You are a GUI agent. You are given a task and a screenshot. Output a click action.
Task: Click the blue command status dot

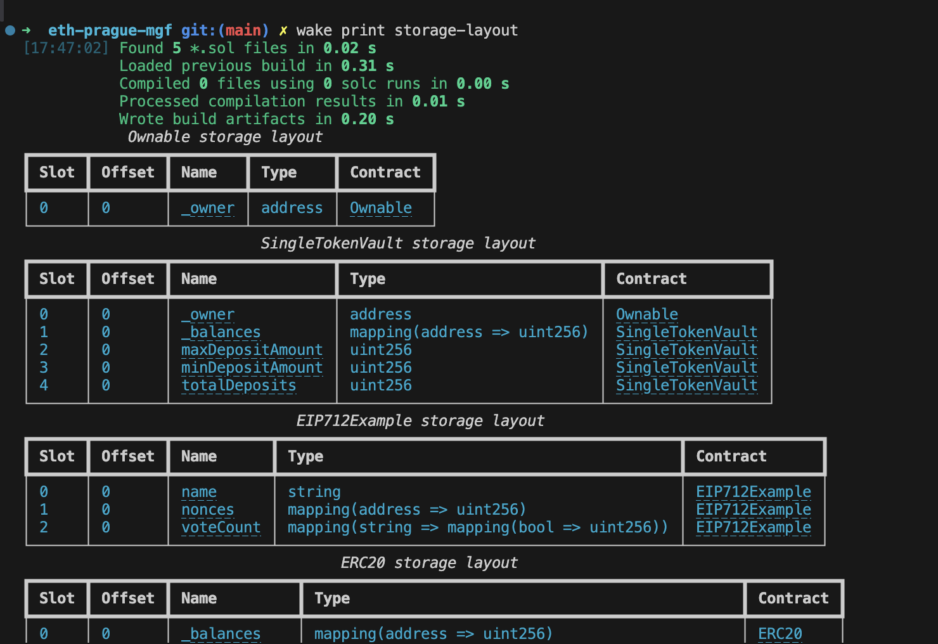(10, 30)
